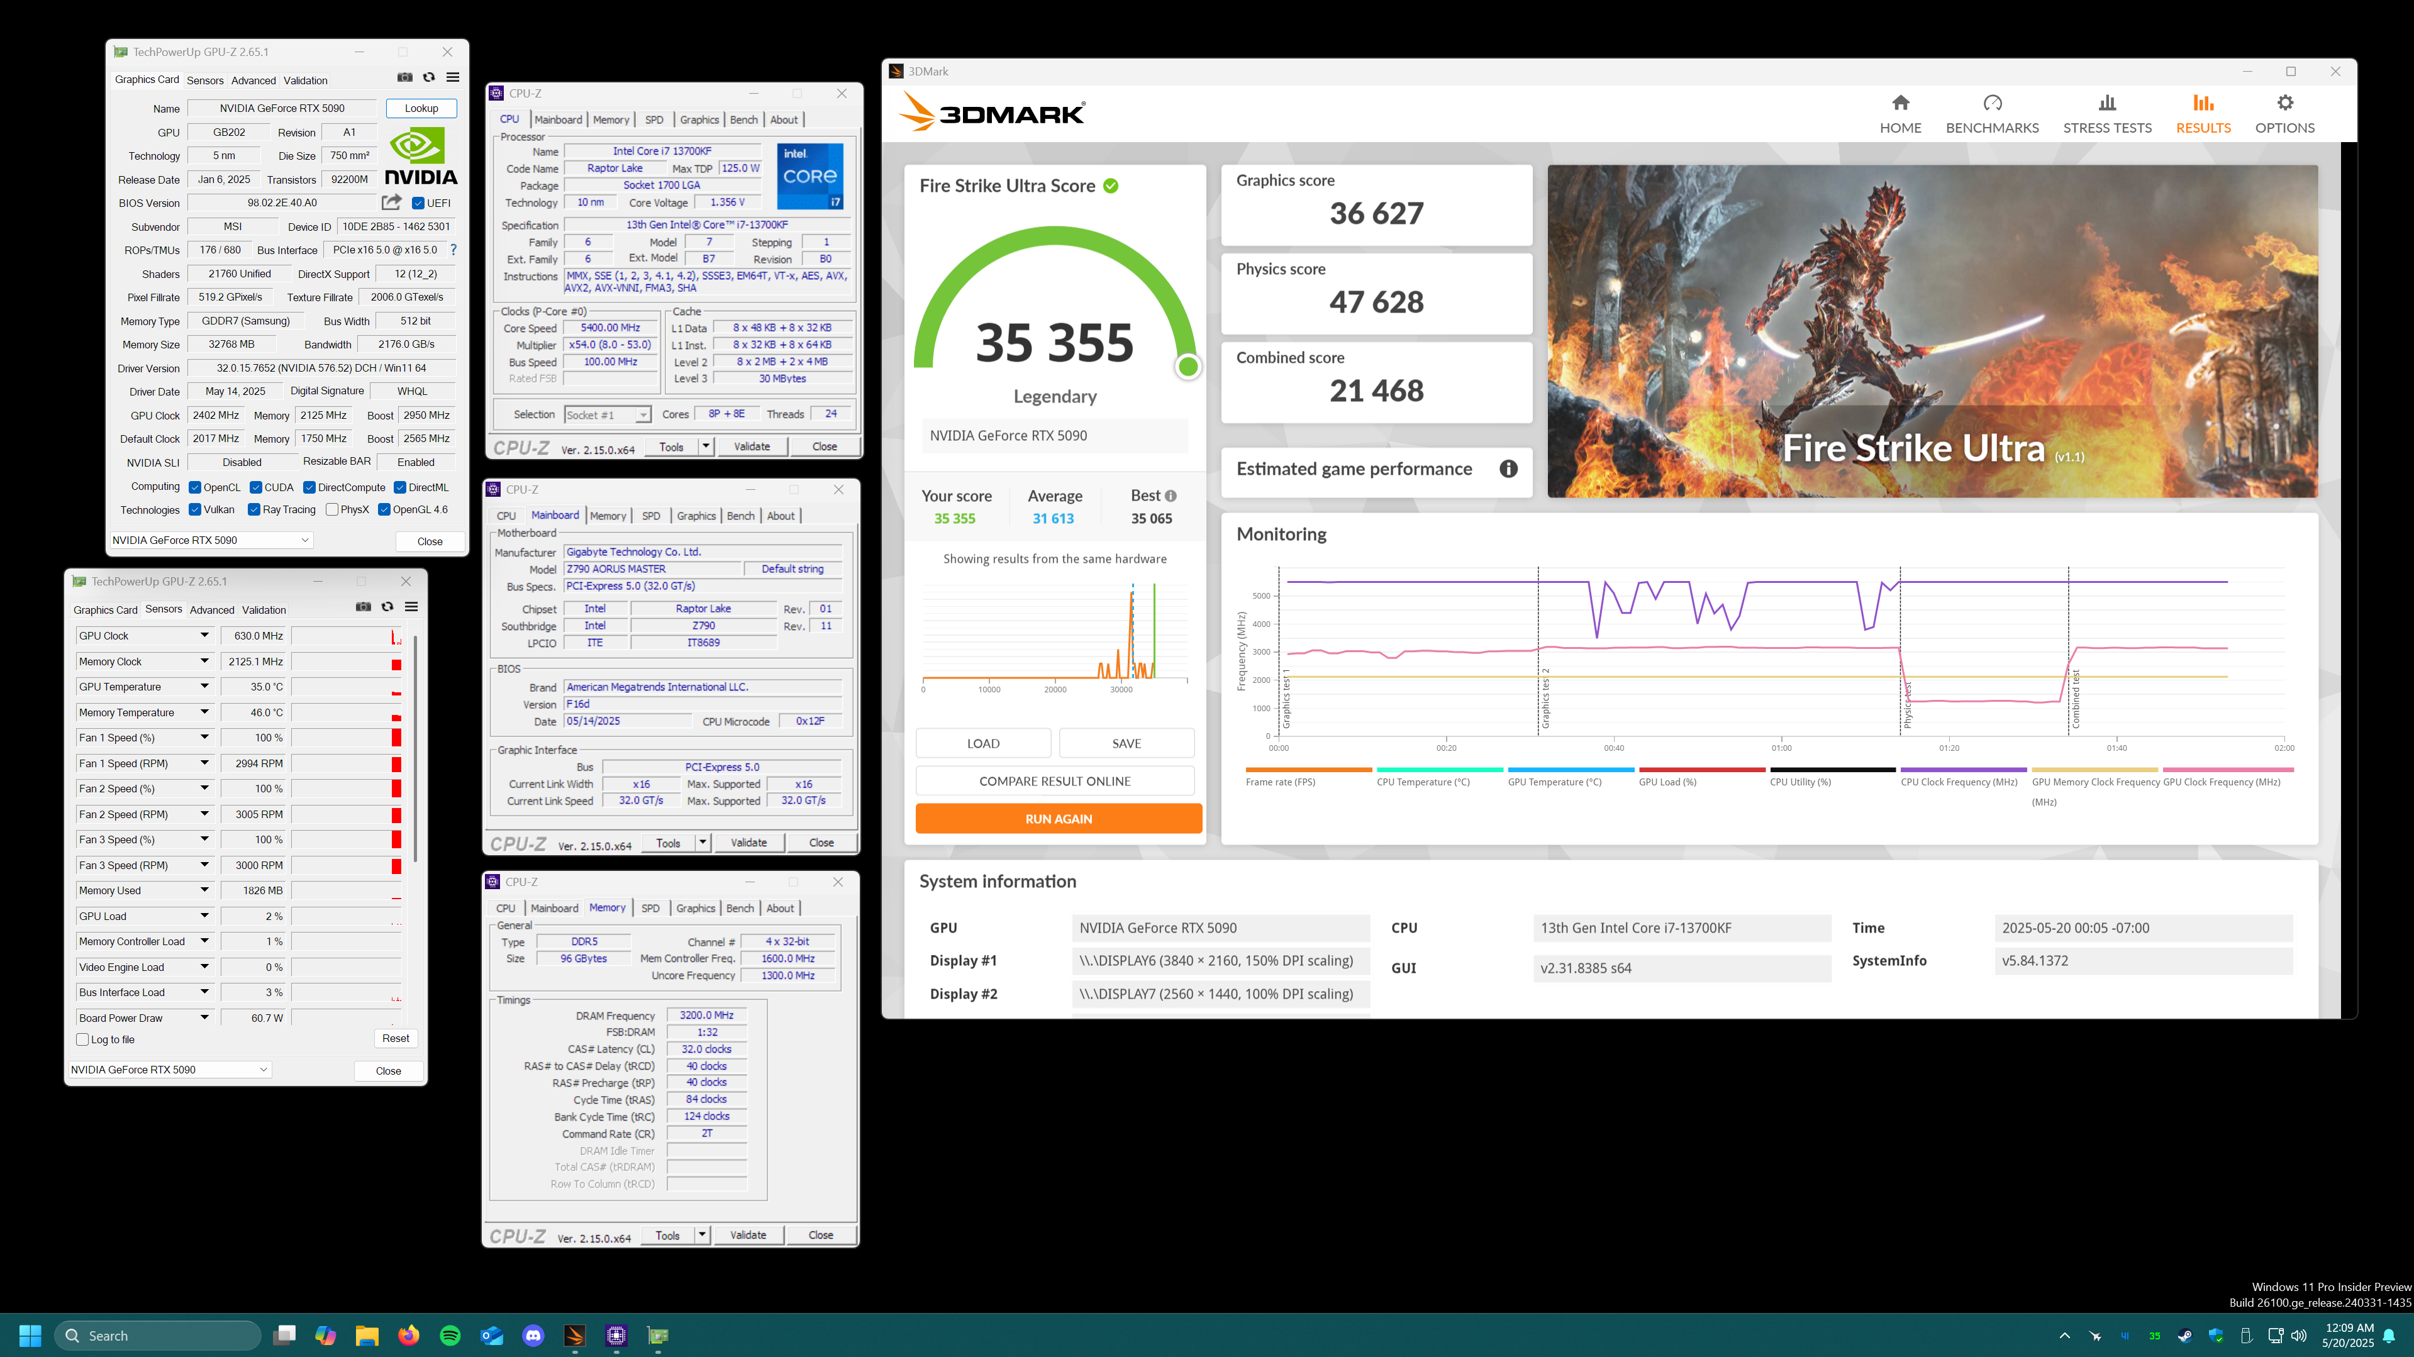The height and width of the screenshot is (1357, 2414).
Task: Expand the Memory Used sensor dropdown
Action: click(204, 890)
